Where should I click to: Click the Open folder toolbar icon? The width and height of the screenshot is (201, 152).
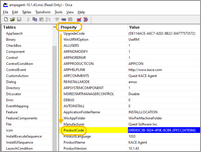pyautogui.click(x=12, y=20)
